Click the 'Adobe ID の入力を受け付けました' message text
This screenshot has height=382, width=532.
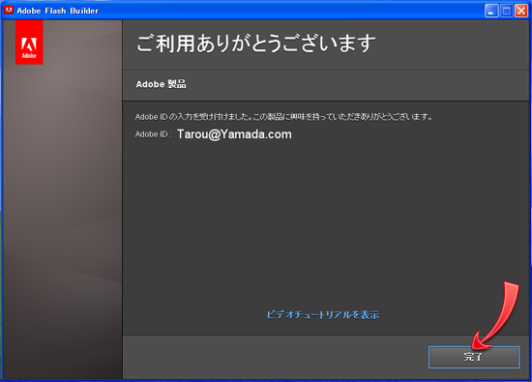point(283,117)
